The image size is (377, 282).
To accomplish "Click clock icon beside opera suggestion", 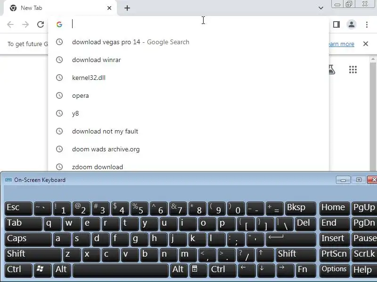I will (x=59, y=95).
